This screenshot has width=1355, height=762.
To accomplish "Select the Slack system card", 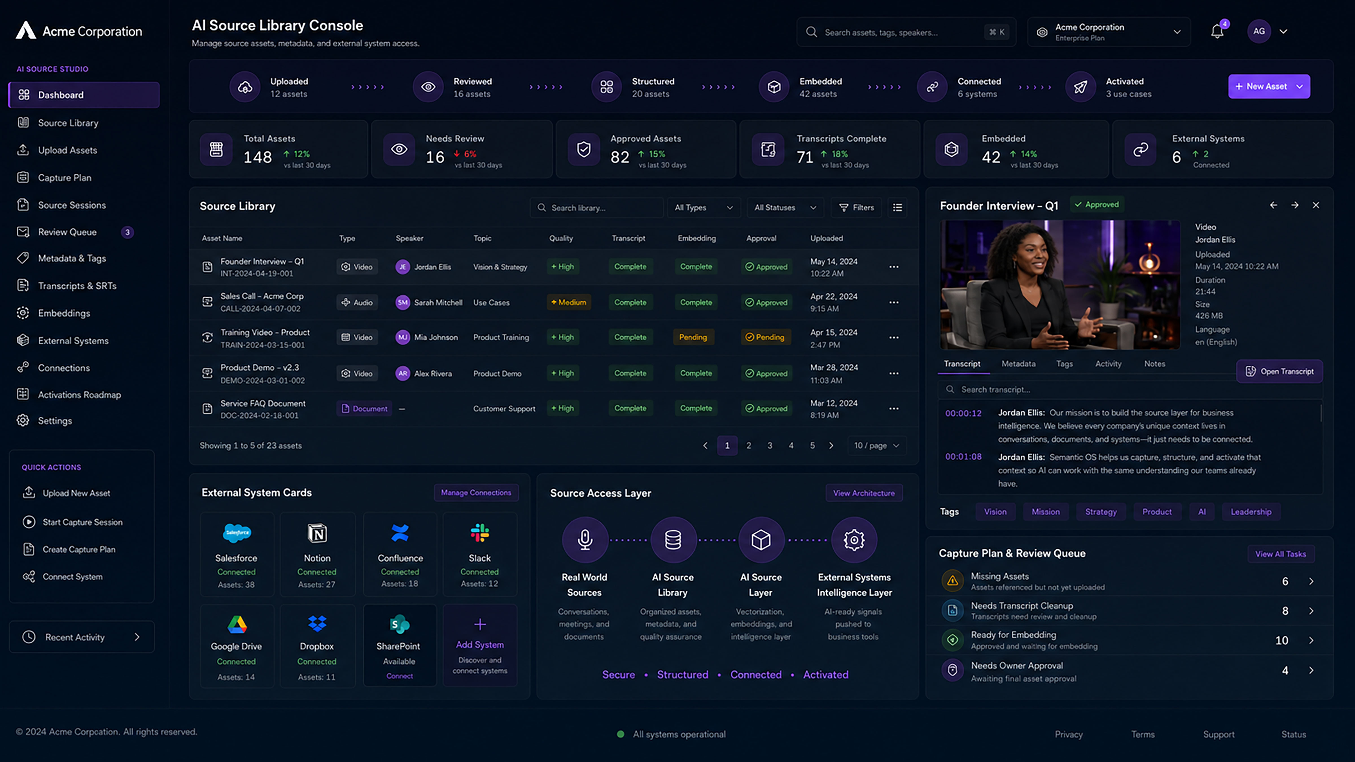I will (480, 554).
